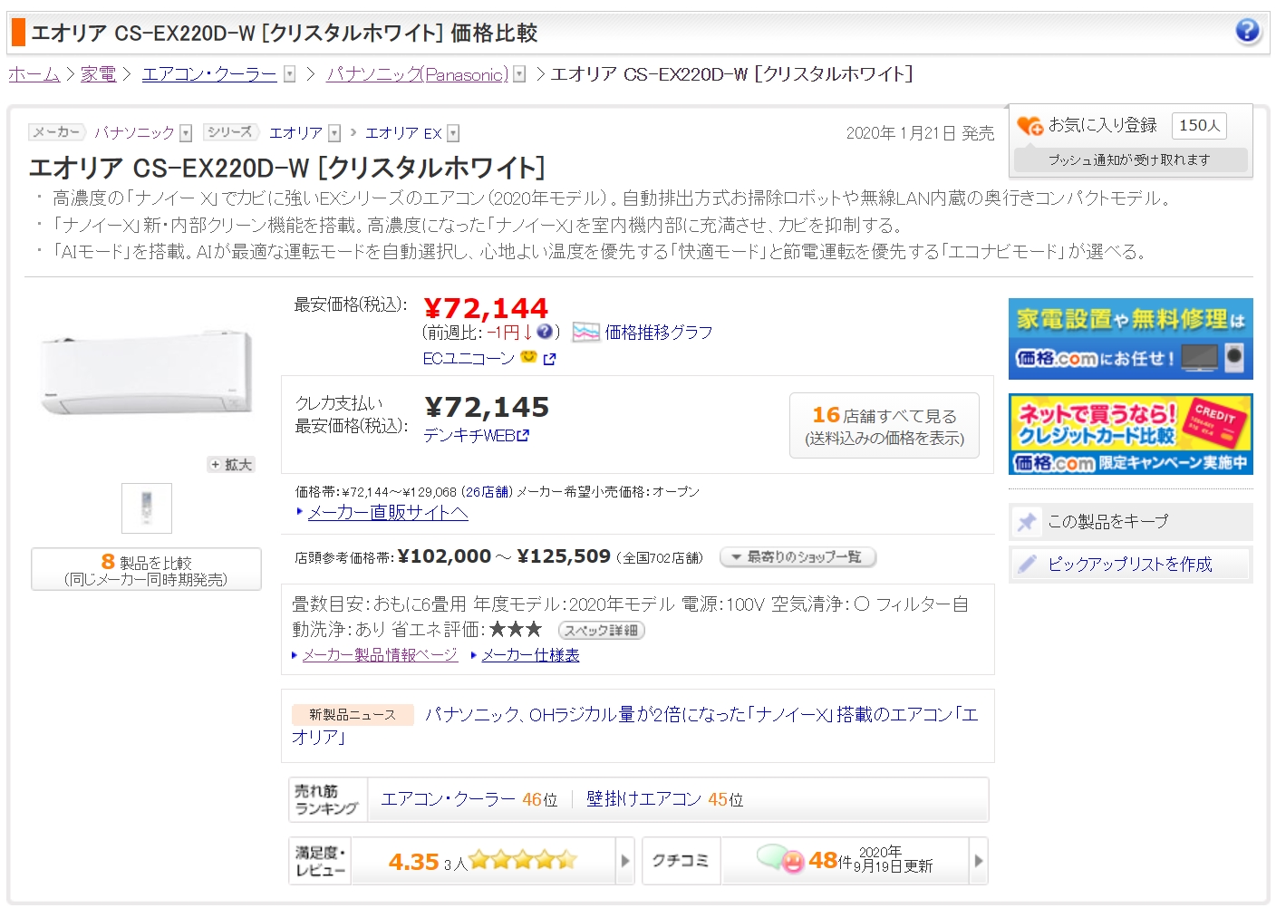Select the remote control thumbnail image
This screenshot has width=1276, height=908.
pyautogui.click(x=147, y=508)
